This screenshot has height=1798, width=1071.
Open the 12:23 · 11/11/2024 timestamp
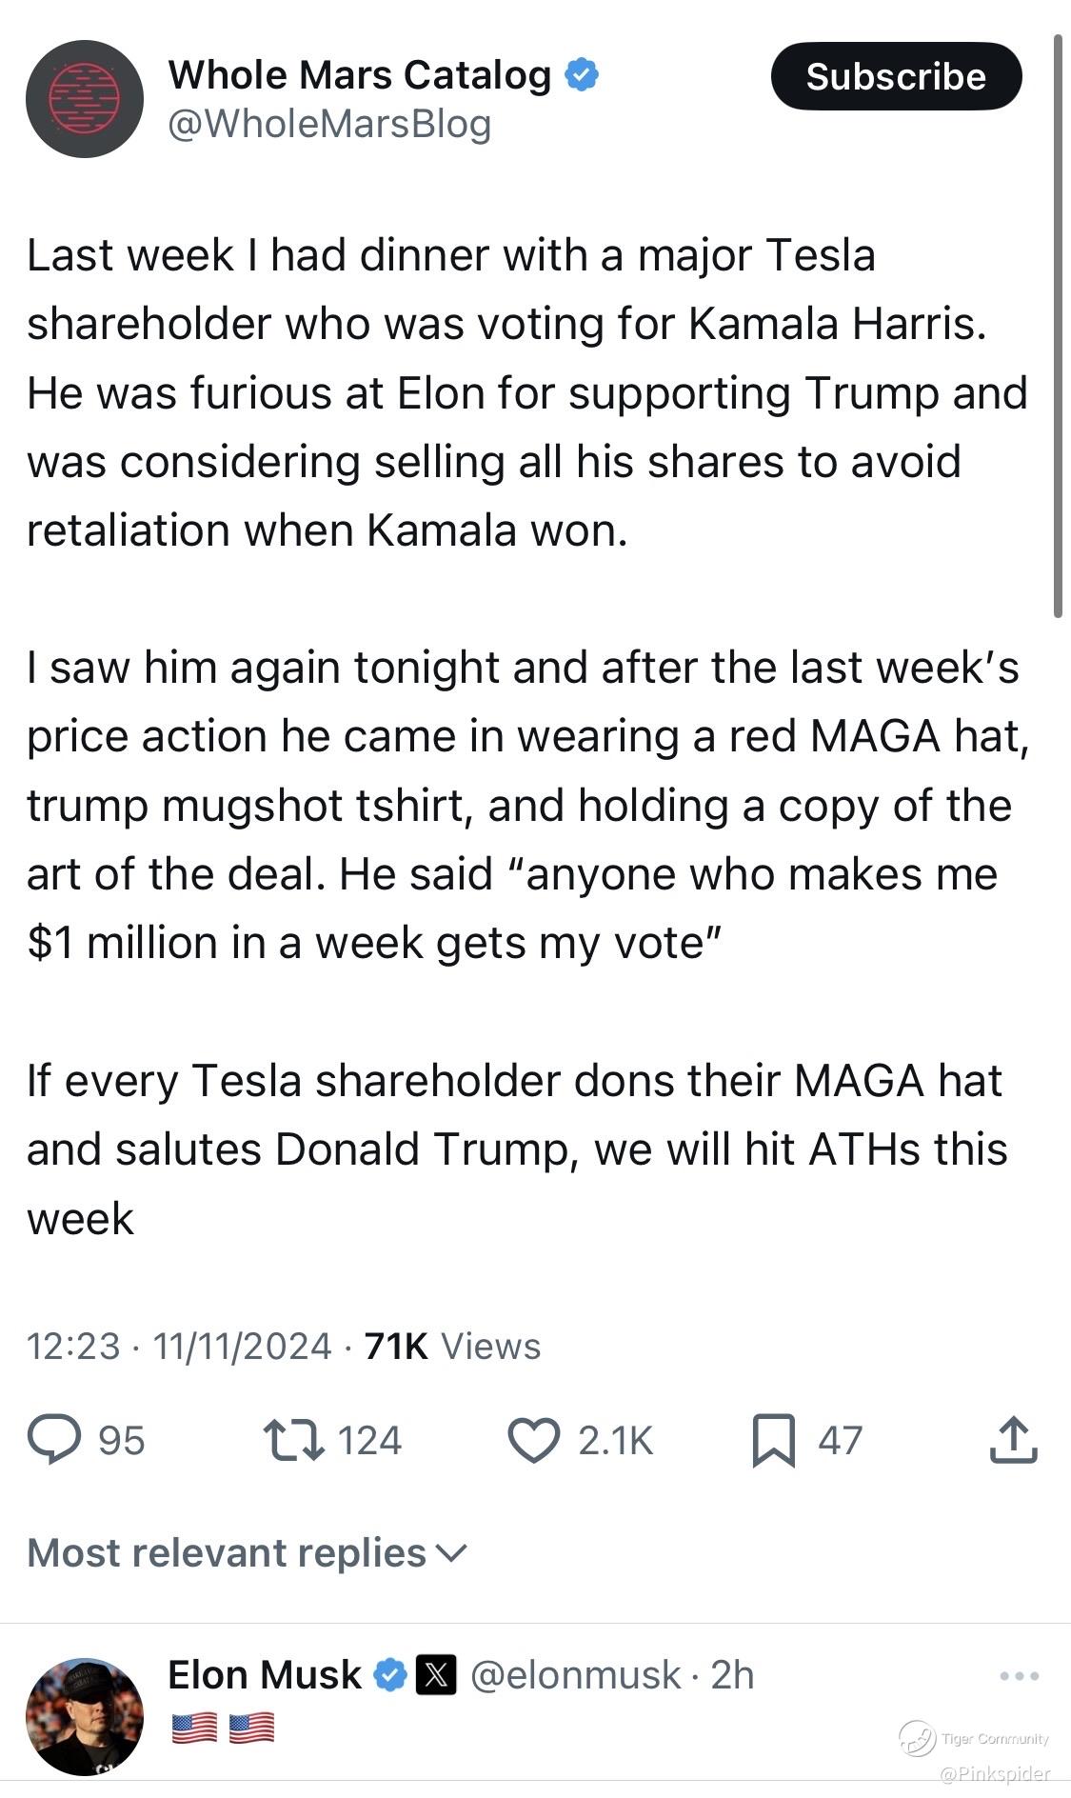[x=179, y=1346]
